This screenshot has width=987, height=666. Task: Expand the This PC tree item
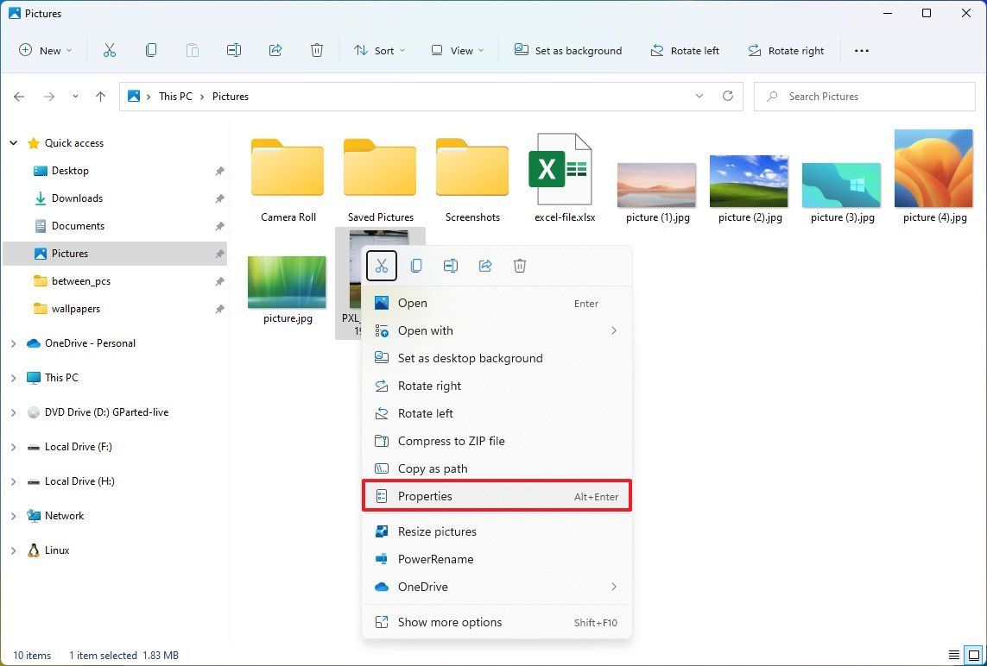click(12, 377)
